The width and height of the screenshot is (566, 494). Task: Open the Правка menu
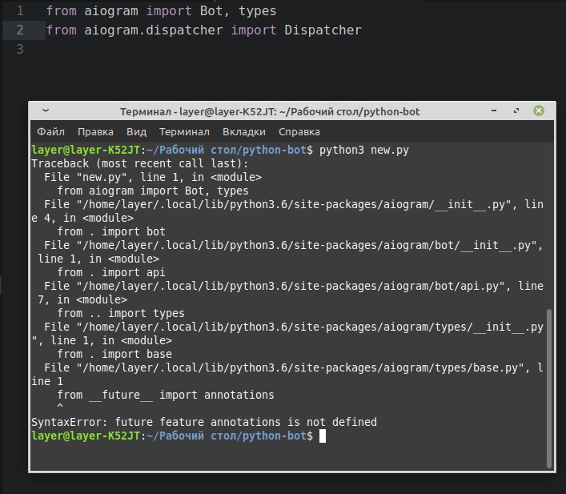point(95,132)
